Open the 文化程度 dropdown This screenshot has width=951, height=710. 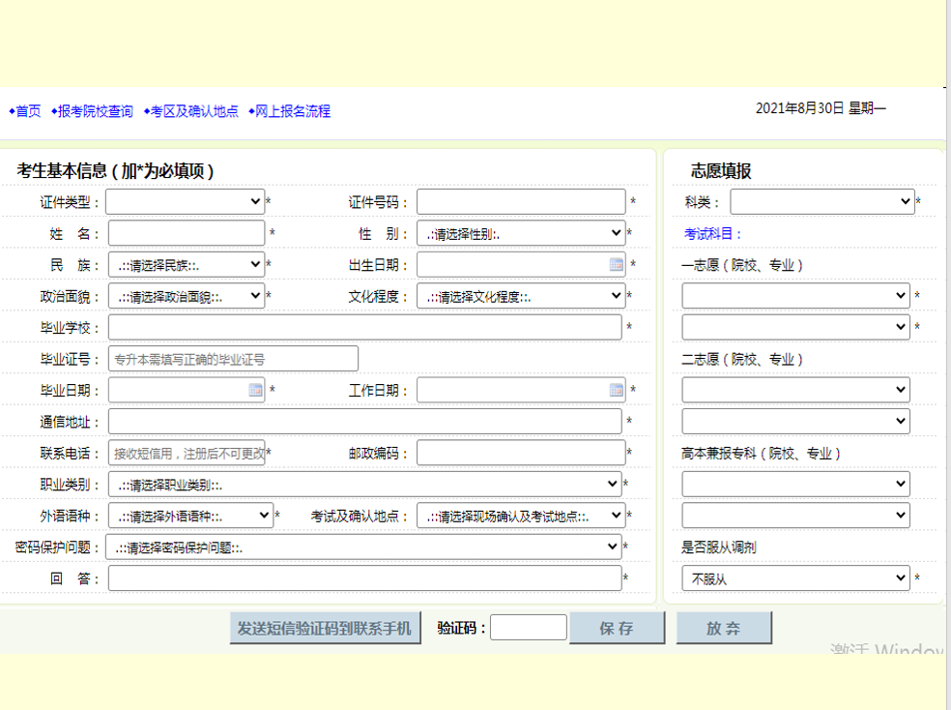(x=521, y=296)
